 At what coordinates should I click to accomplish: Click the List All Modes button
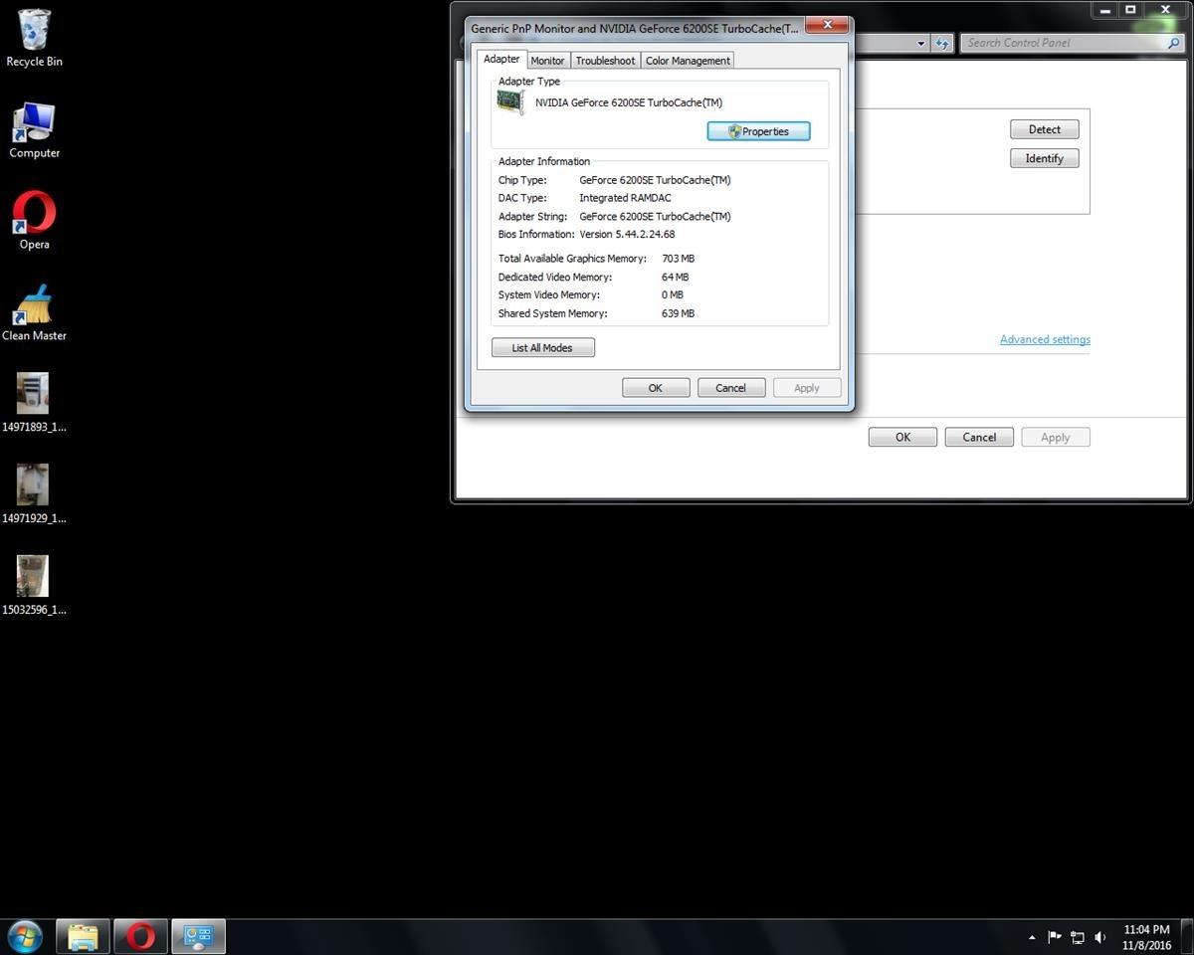[542, 348]
